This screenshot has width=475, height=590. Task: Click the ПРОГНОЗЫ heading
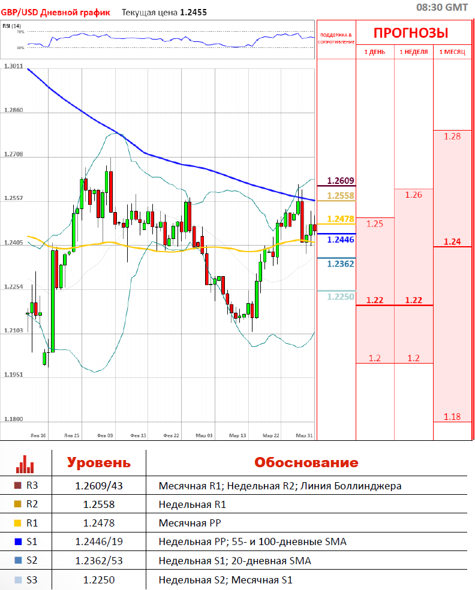tap(411, 34)
